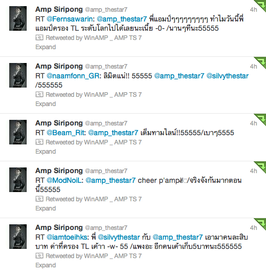Open the 4h timestamp of the ModNoiL tweet
Viewport: 266px width, 274px height.
click(x=253, y=171)
